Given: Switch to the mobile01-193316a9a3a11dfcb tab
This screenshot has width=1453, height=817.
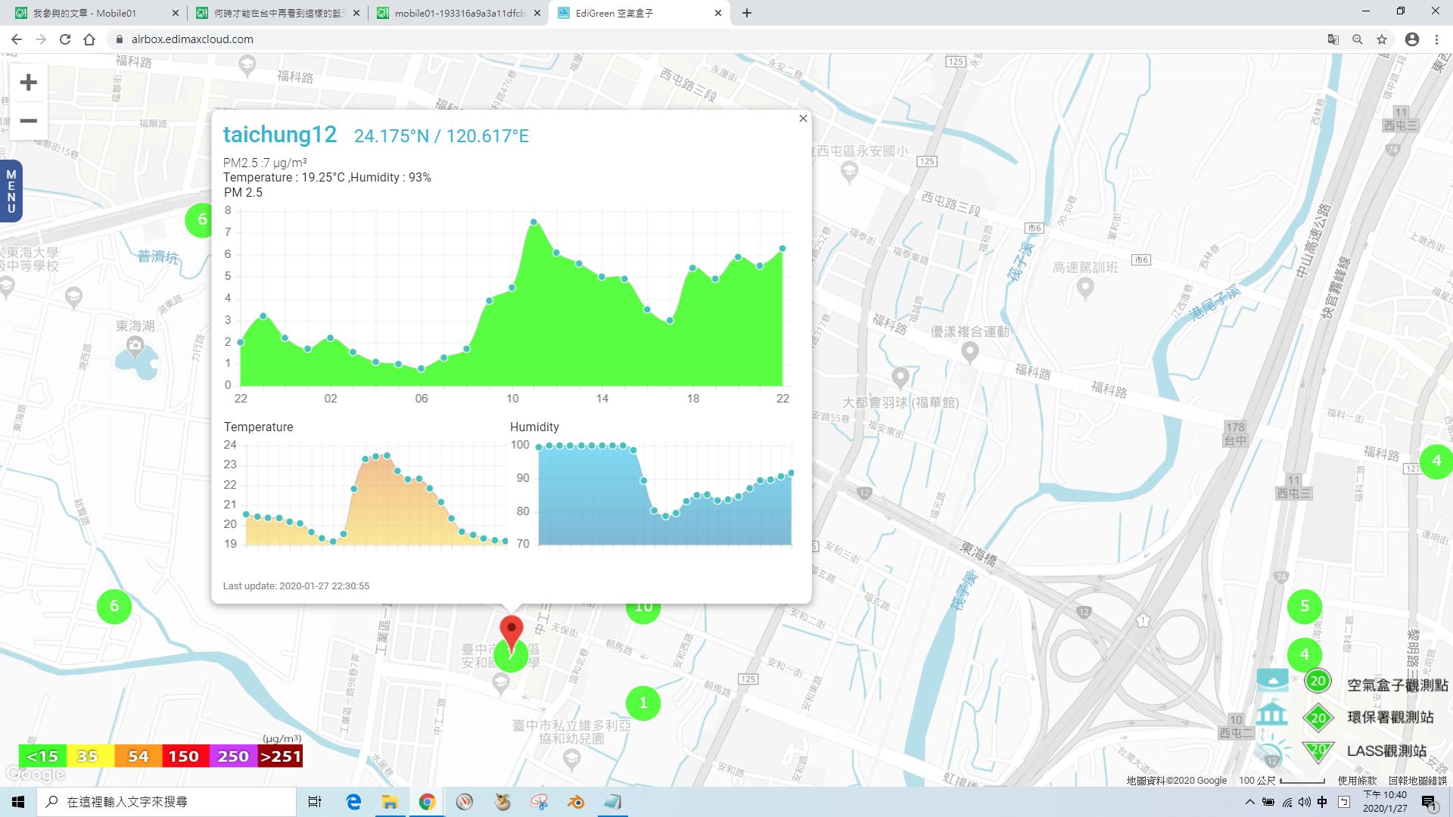Looking at the screenshot, I should click(458, 13).
